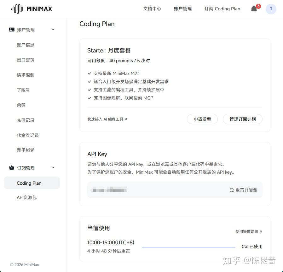The width and height of the screenshot is (283, 272).
Task: Open 文档中心 in the top navigation
Action: 152,9
